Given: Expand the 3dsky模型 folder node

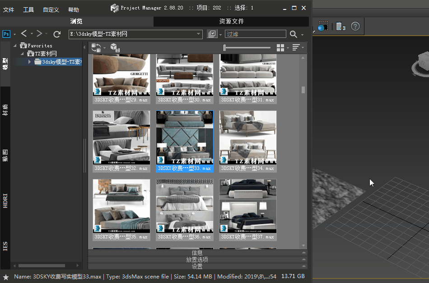Looking at the screenshot, I should tap(30, 62).
